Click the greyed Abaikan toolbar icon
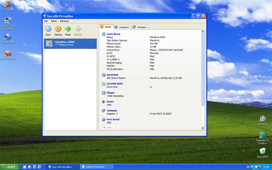The height and width of the screenshot is (170, 272). pos(78,29)
